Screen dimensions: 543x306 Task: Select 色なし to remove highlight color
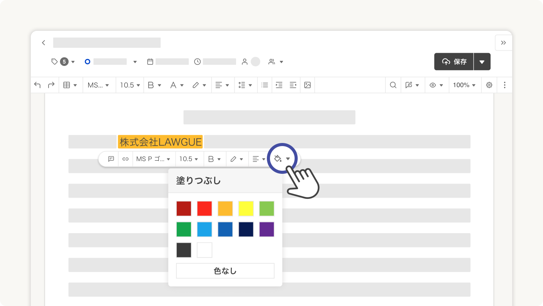point(225,271)
